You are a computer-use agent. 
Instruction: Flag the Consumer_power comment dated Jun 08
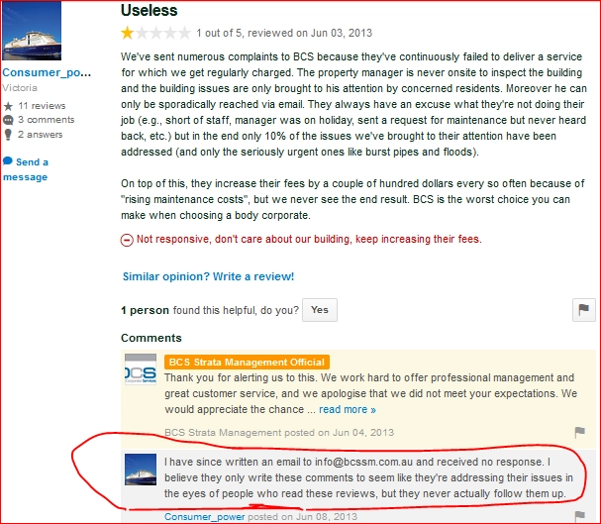click(580, 516)
